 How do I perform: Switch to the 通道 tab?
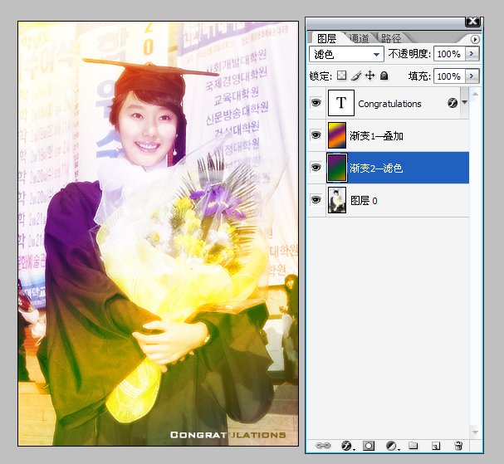(359, 38)
